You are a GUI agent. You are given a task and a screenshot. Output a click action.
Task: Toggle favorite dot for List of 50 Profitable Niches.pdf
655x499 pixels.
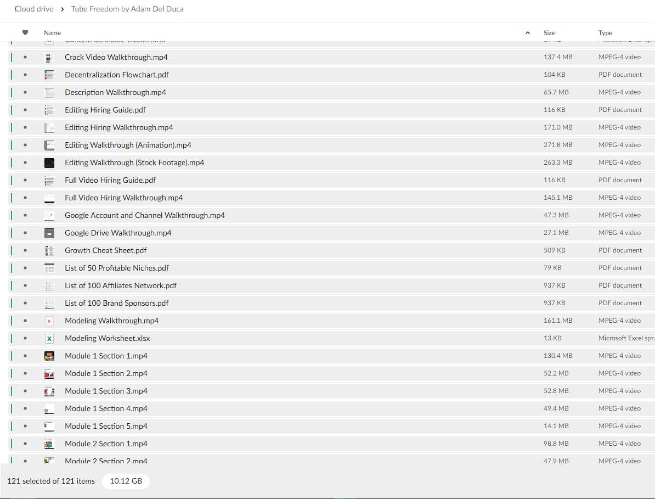[x=25, y=268]
